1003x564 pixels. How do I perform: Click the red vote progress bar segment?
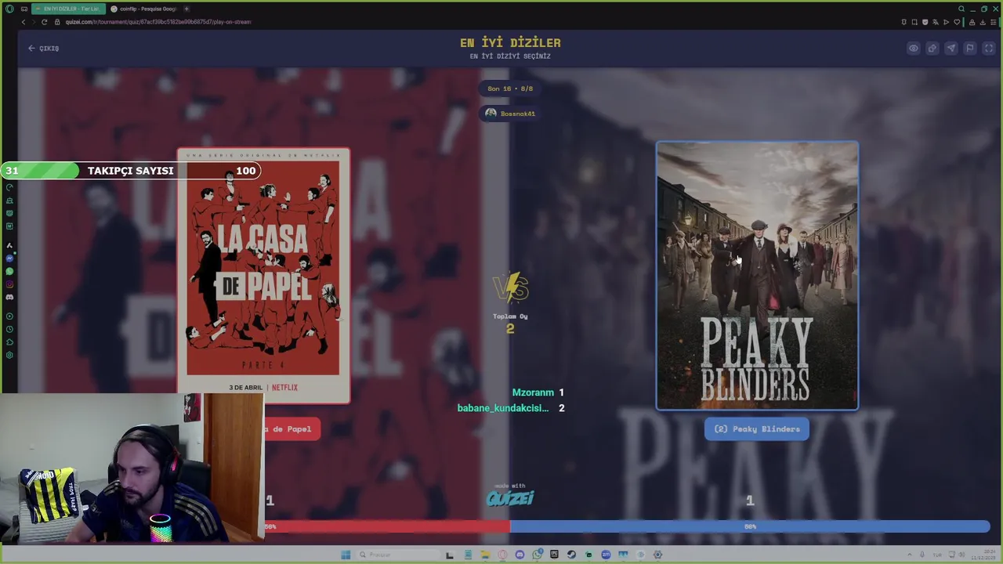click(387, 527)
